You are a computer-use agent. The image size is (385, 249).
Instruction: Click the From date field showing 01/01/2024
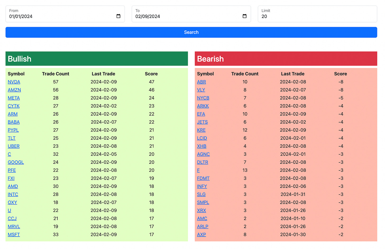tap(65, 14)
